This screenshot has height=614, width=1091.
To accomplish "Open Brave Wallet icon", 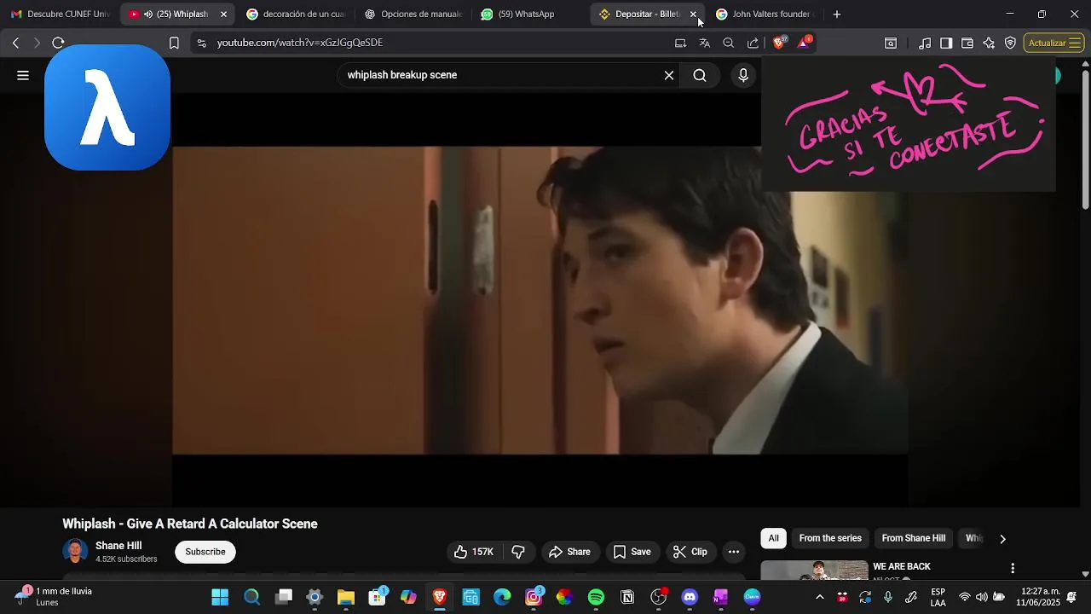I will pyautogui.click(x=967, y=43).
